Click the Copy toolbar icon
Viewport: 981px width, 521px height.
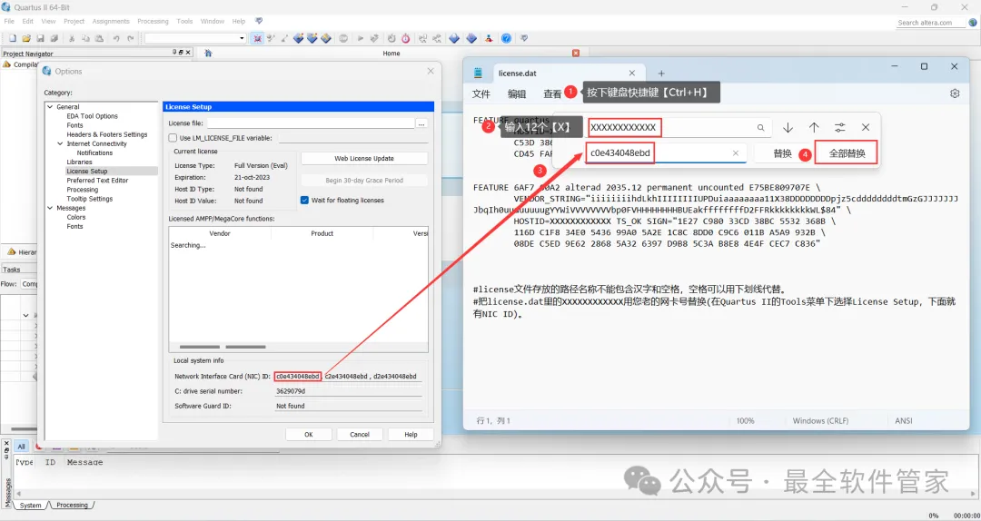point(85,38)
